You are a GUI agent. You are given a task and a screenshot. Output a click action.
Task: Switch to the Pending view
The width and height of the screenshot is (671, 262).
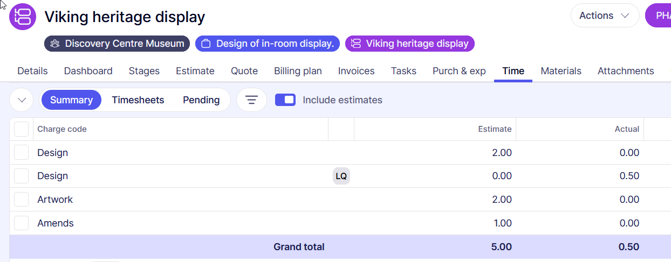pos(201,100)
